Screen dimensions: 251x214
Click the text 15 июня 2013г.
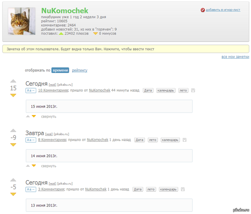[44, 106]
